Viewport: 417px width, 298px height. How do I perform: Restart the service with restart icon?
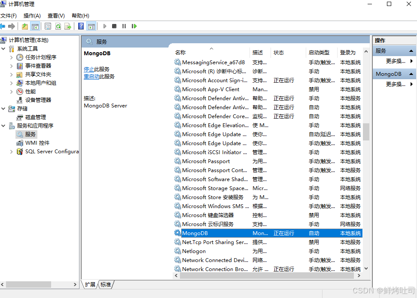click(134, 26)
